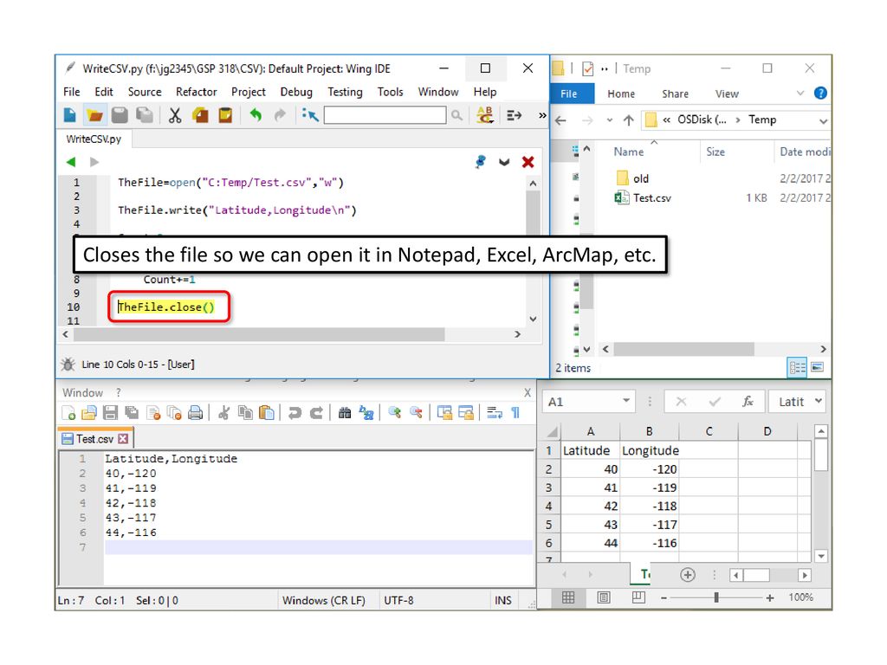Toggle Synchronize Horizontal Scrolling in Notepad++
Image resolution: width=887 pixels, height=665 pixels.
pos(466,413)
